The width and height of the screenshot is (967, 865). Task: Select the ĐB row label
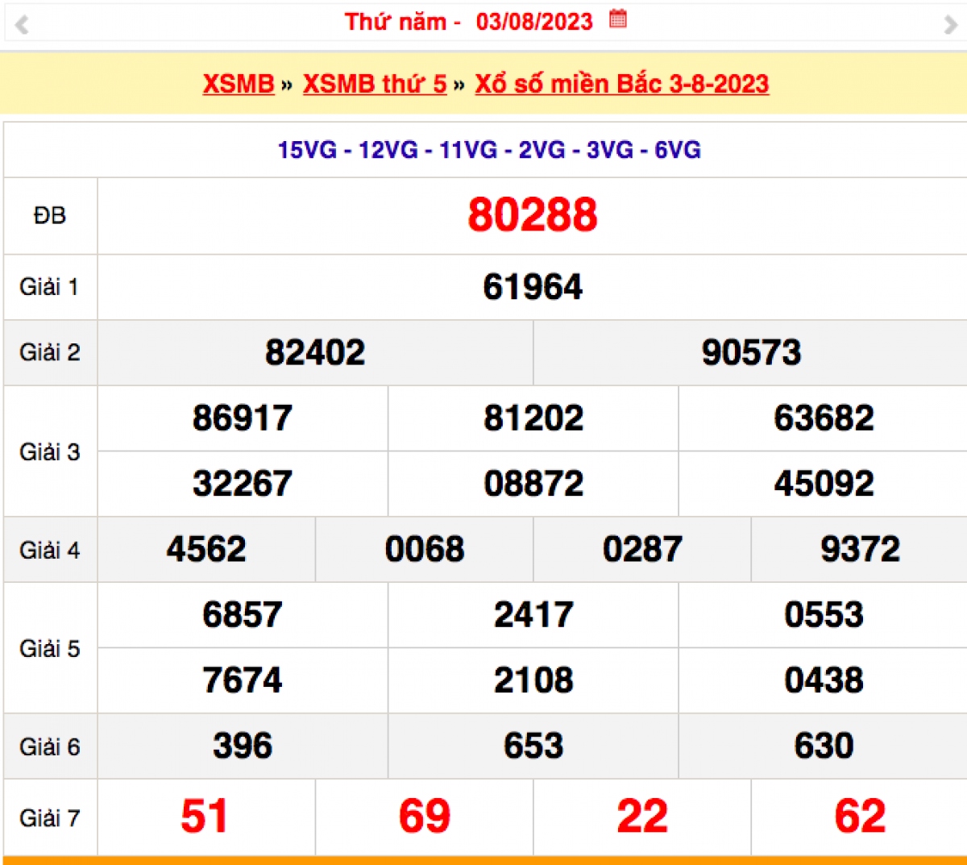click(x=50, y=215)
